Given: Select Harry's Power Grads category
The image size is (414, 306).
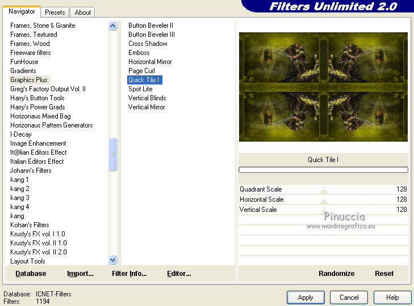Looking at the screenshot, I should 37,107.
